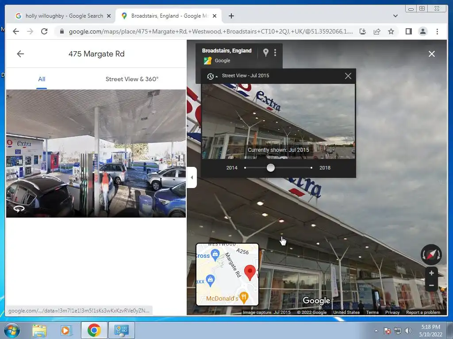Open the Street View & 360° tab
Viewport: 453px width, 339px height.
tap(132, 79)
